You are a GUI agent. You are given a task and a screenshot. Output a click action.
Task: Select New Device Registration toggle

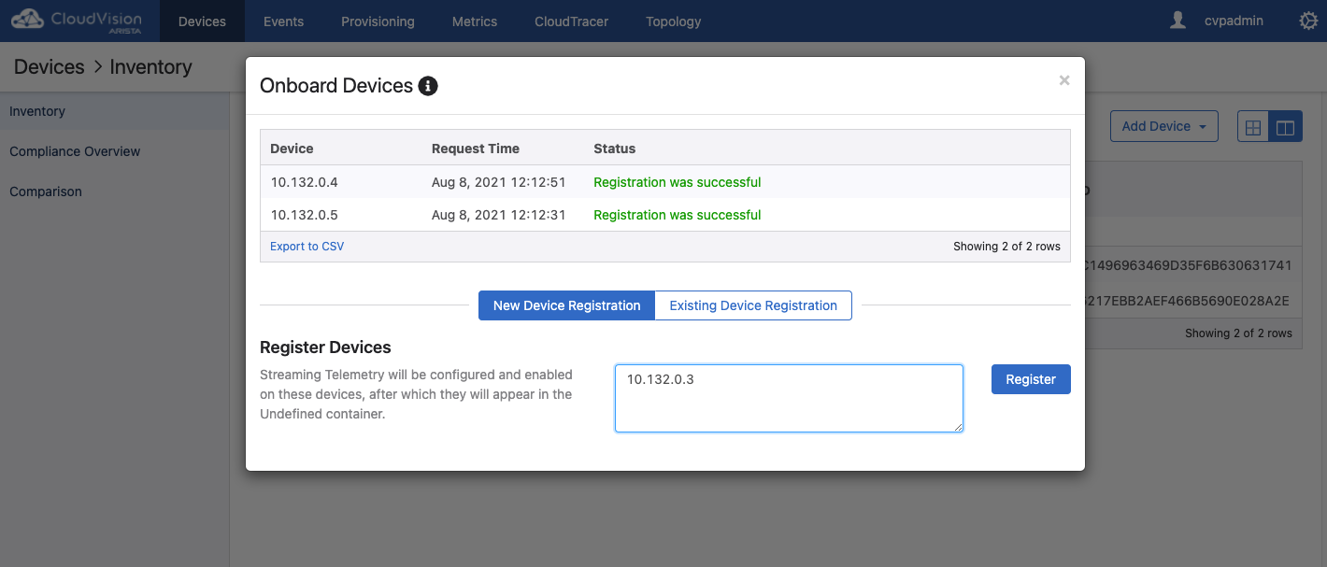pos(566,305)
